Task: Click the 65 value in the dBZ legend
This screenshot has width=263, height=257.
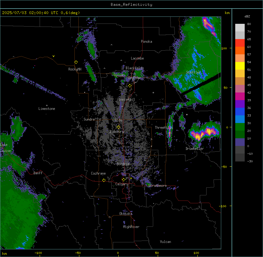Action: [x=249, y=39]
